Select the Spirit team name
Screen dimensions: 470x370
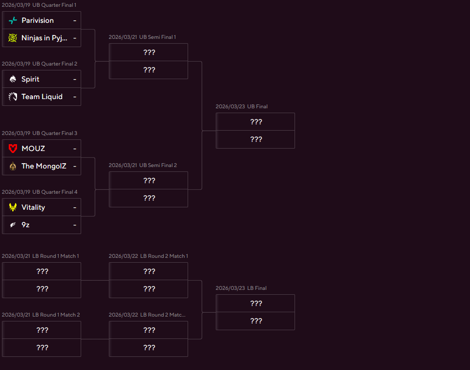(x=30, y=79)
